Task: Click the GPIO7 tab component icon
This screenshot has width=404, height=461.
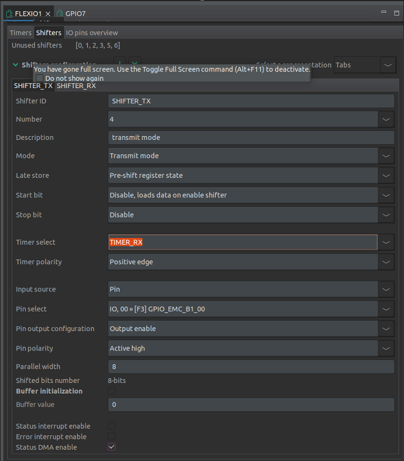Action: [60, 13]
